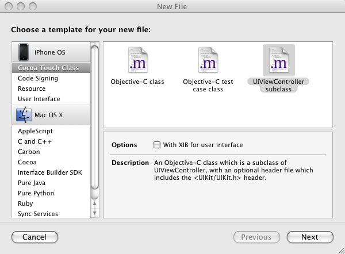Select Pure Java category
This screenshot has width=345, height=254.
tap(51, 183)
